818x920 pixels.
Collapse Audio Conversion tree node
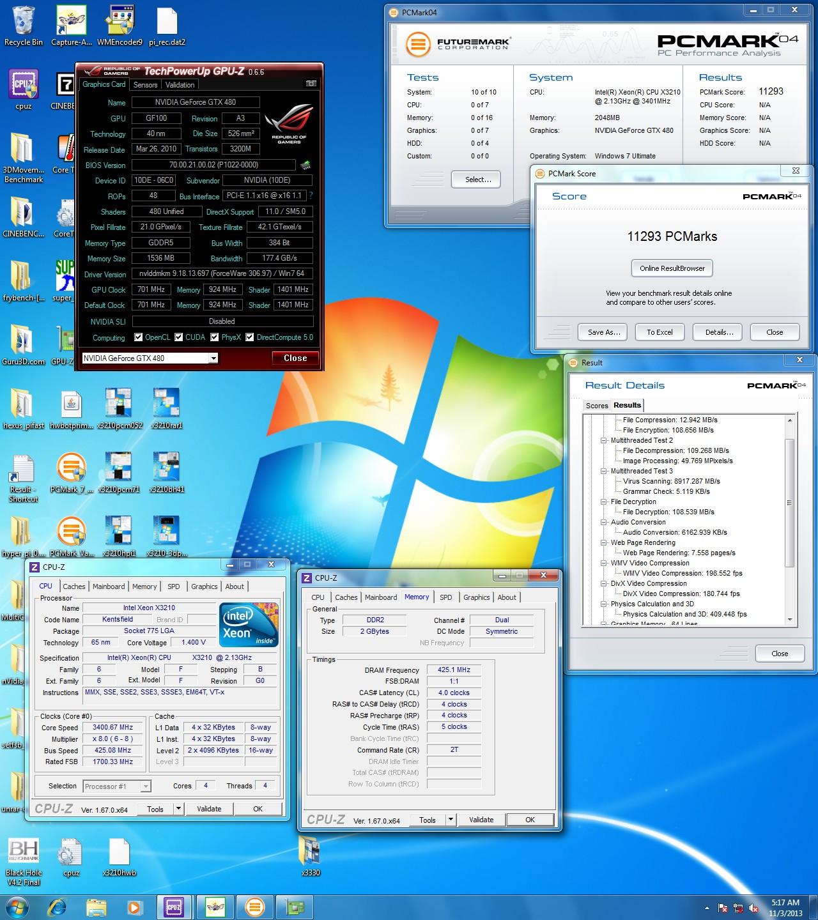pyautogui.click(x=604, y=522)
